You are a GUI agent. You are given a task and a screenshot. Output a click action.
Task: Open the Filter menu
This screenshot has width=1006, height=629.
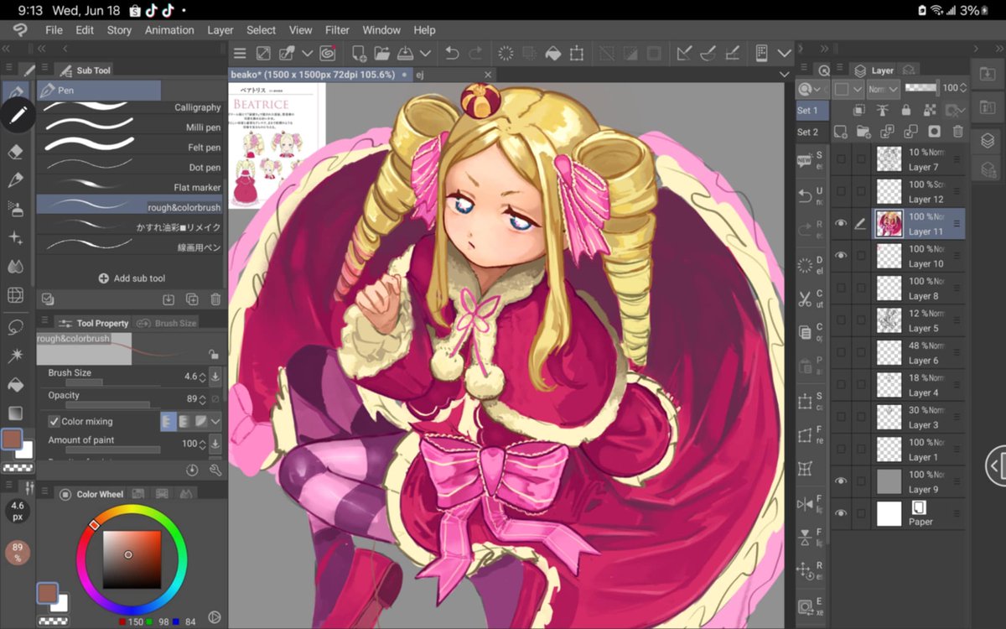click(337, 29)
